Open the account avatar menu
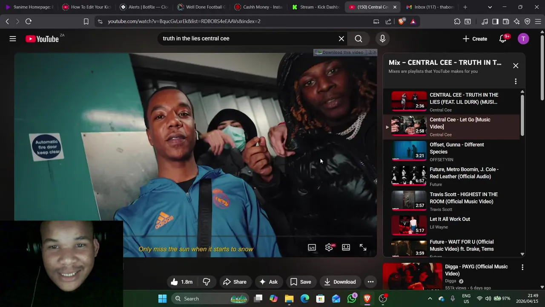The image size is (545, 307). (x=523, y=39)
